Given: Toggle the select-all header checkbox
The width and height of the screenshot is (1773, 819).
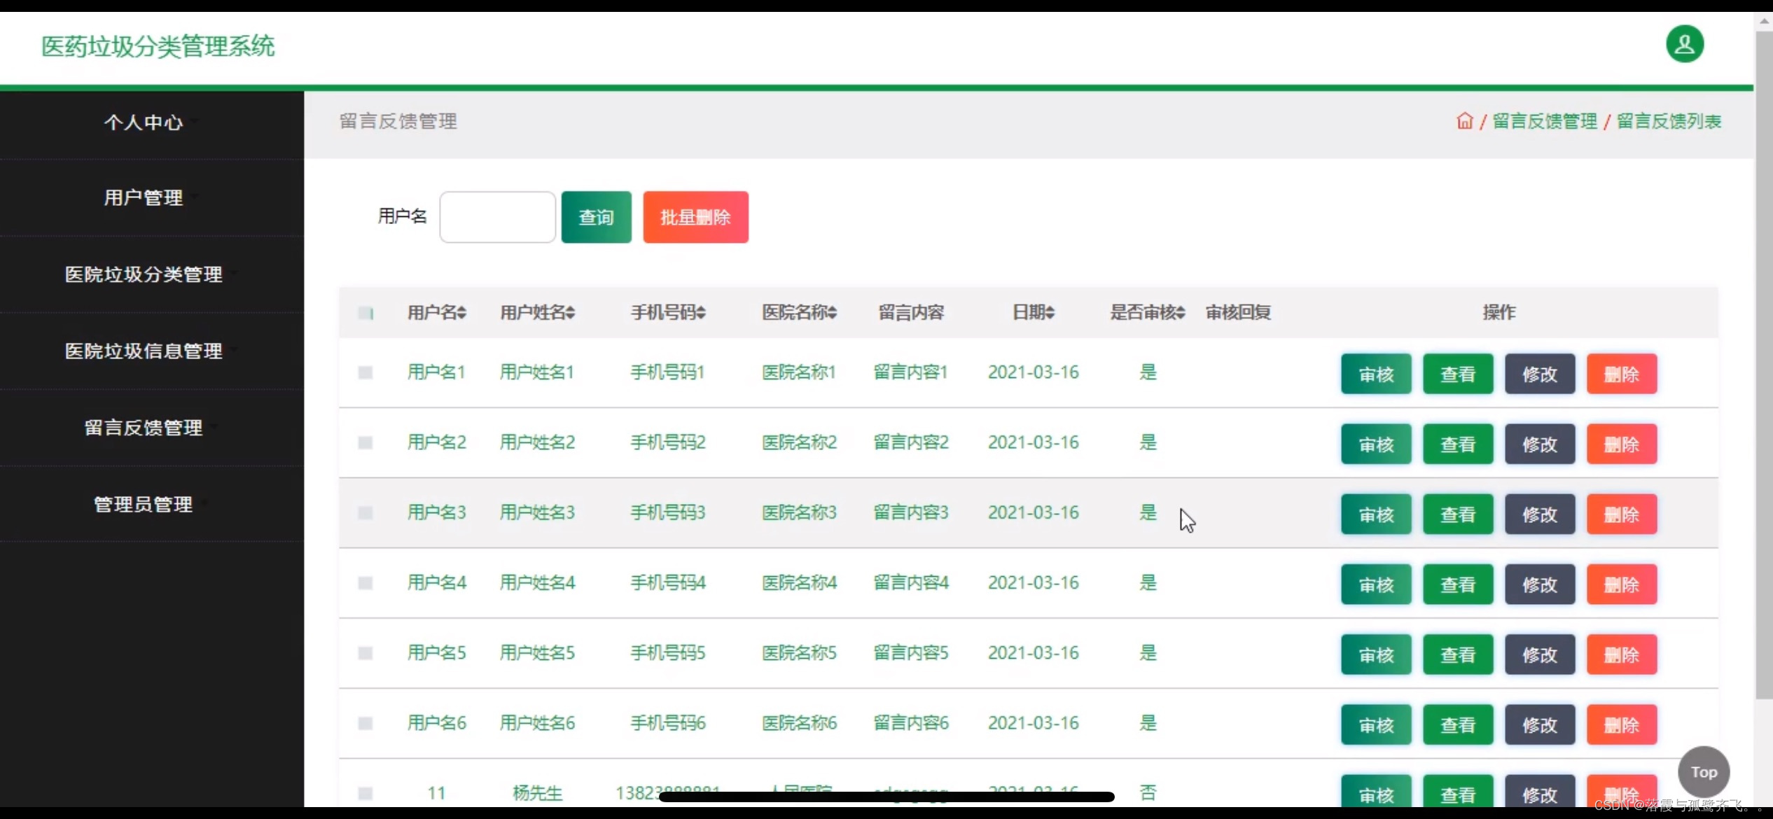Looking at the screenshot, I should click(366, 313).
